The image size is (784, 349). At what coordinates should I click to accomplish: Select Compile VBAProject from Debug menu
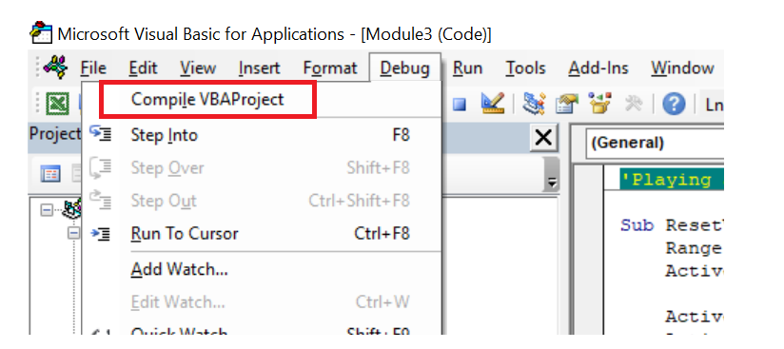pos(207,100)
